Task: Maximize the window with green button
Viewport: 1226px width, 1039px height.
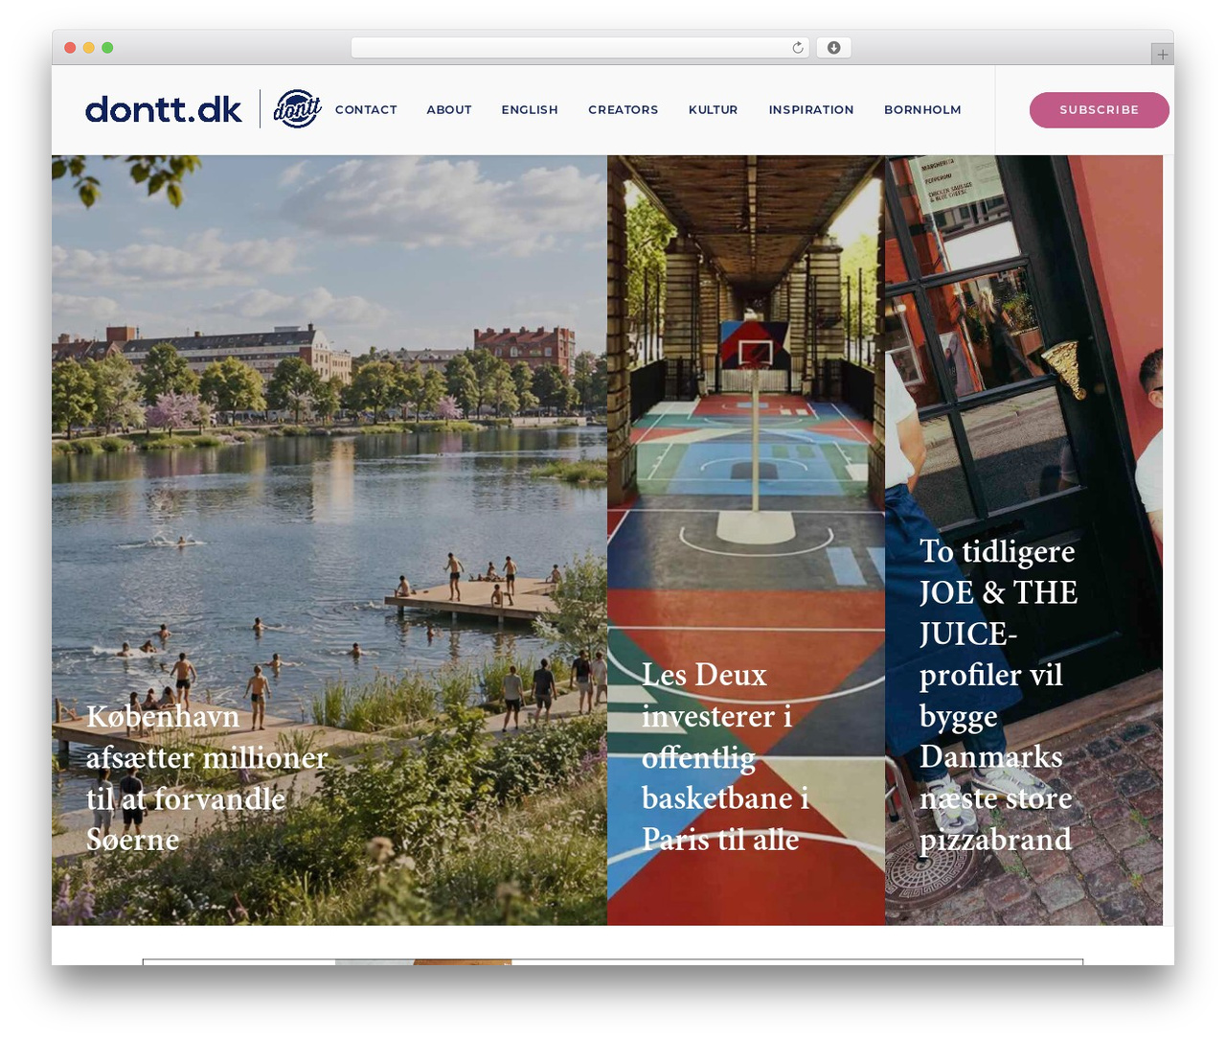Action: coord(107,48)
